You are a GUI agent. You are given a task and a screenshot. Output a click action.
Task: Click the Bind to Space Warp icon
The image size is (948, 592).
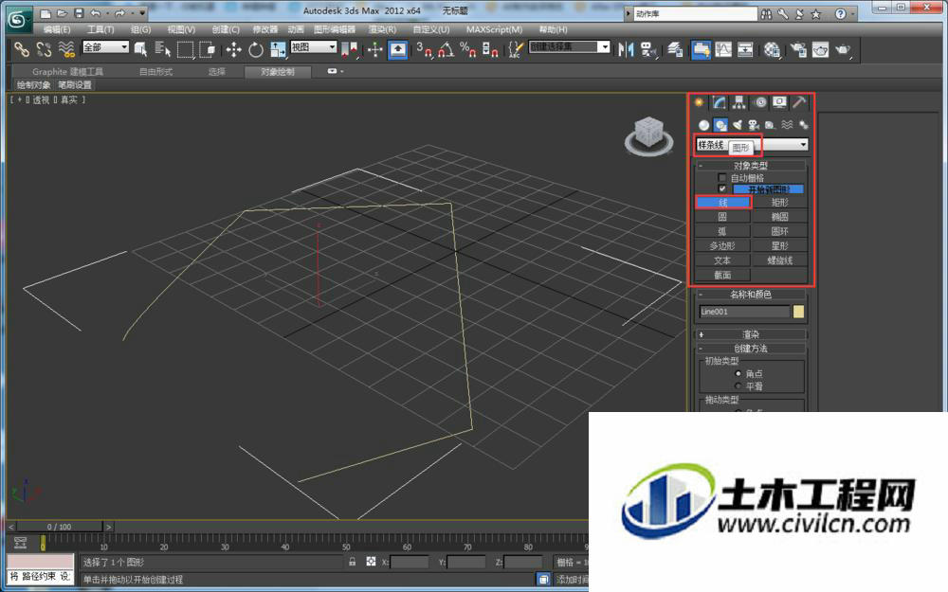click(x=66, y=49)
